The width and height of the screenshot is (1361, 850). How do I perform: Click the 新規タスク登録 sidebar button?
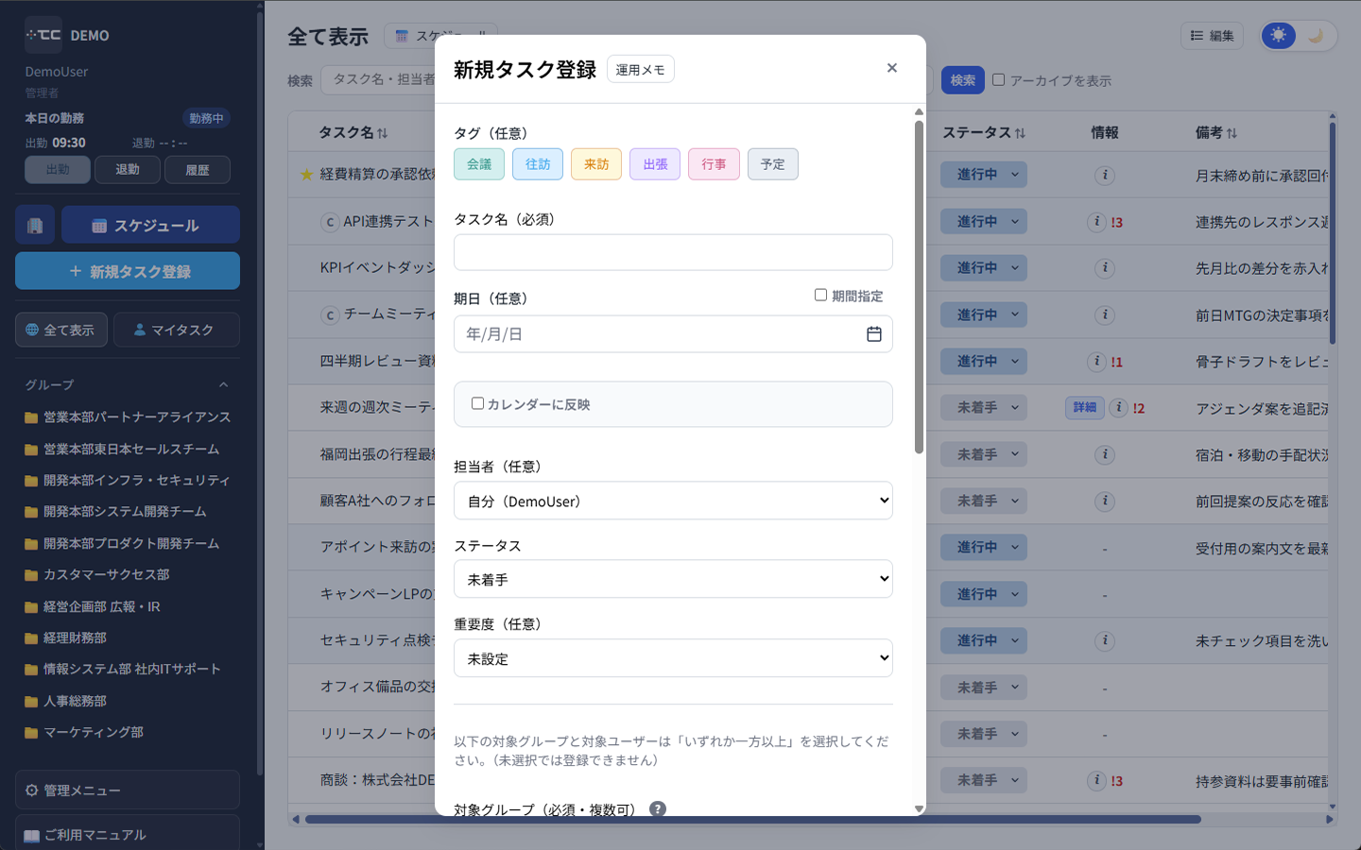click(x=128, y=271)
